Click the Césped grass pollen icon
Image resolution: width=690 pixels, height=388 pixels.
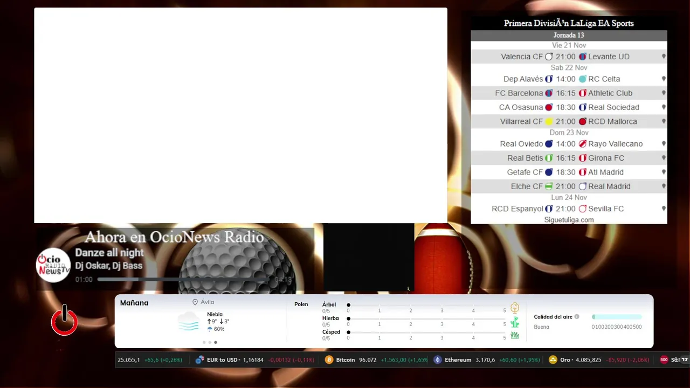(x=515, y=335)
